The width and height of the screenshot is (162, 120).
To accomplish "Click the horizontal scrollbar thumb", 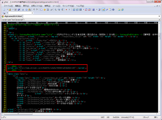I will 18,114.
